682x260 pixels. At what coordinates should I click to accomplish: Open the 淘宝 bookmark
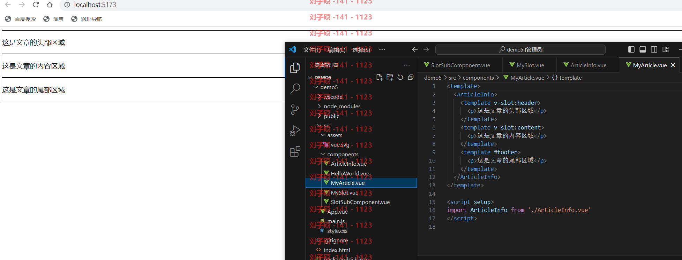click(53, 19)
